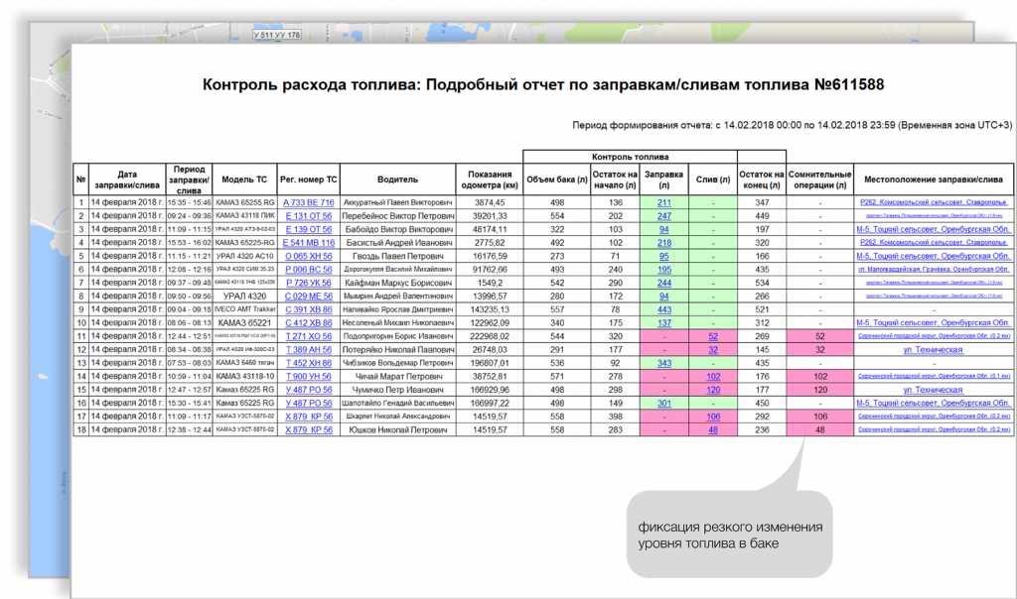Screen dimensions: 1017x599
Task: Open У 487 РО 56 link in Шапотайло row
Action: tap(309, 404)
